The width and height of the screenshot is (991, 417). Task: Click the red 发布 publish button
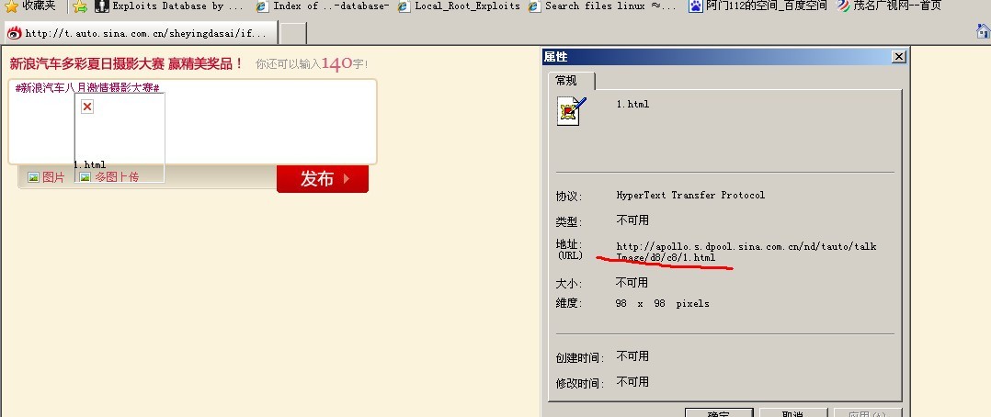(x=323, y=179)
